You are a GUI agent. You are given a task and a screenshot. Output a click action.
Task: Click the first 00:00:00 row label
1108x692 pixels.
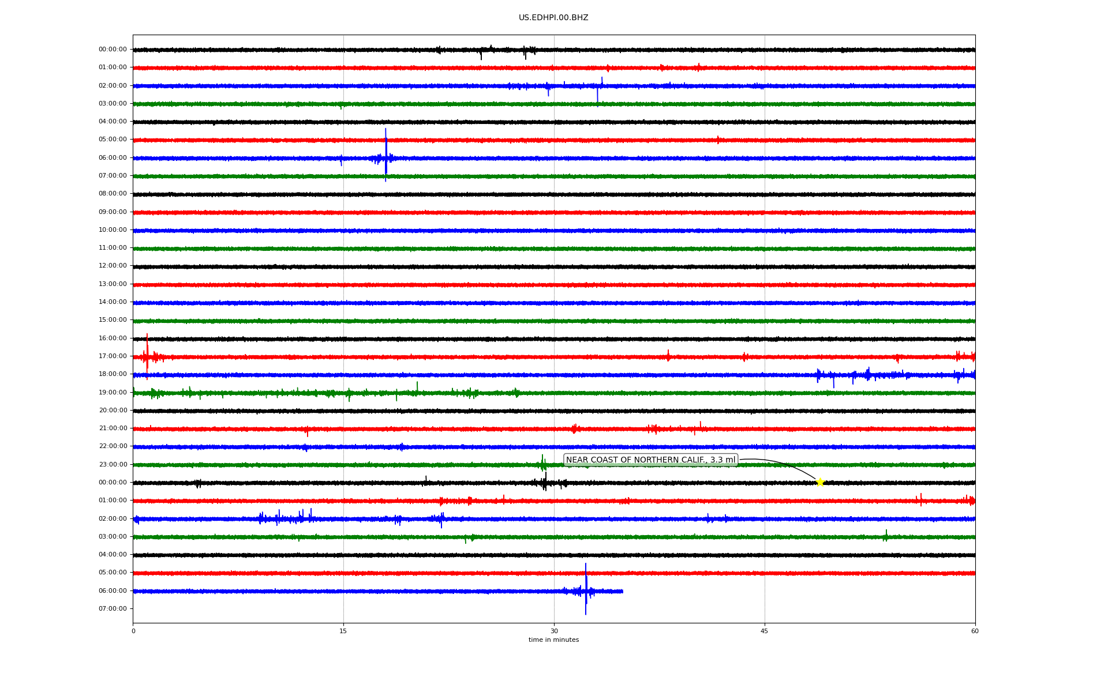click(113, 50)
